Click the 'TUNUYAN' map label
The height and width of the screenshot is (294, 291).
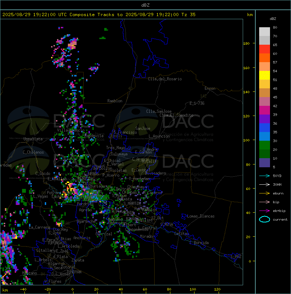(74, 272)
